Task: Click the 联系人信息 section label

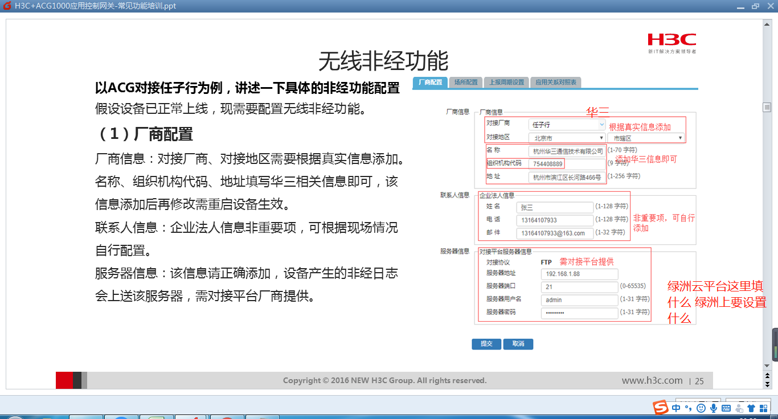Action: 454,195
